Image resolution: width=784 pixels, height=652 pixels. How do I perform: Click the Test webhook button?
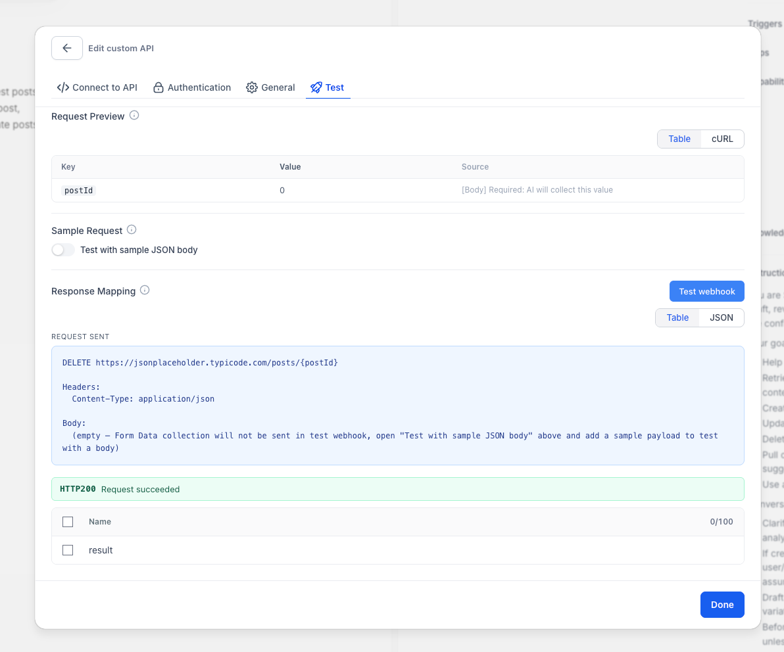click(706, 291)
